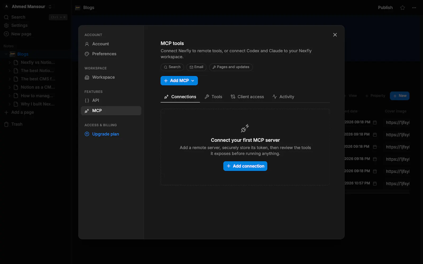This screenshot has width=423, height=264.
Task: Click the calendar icon in 10:57 PM row
Action: [x=375, y=183]
